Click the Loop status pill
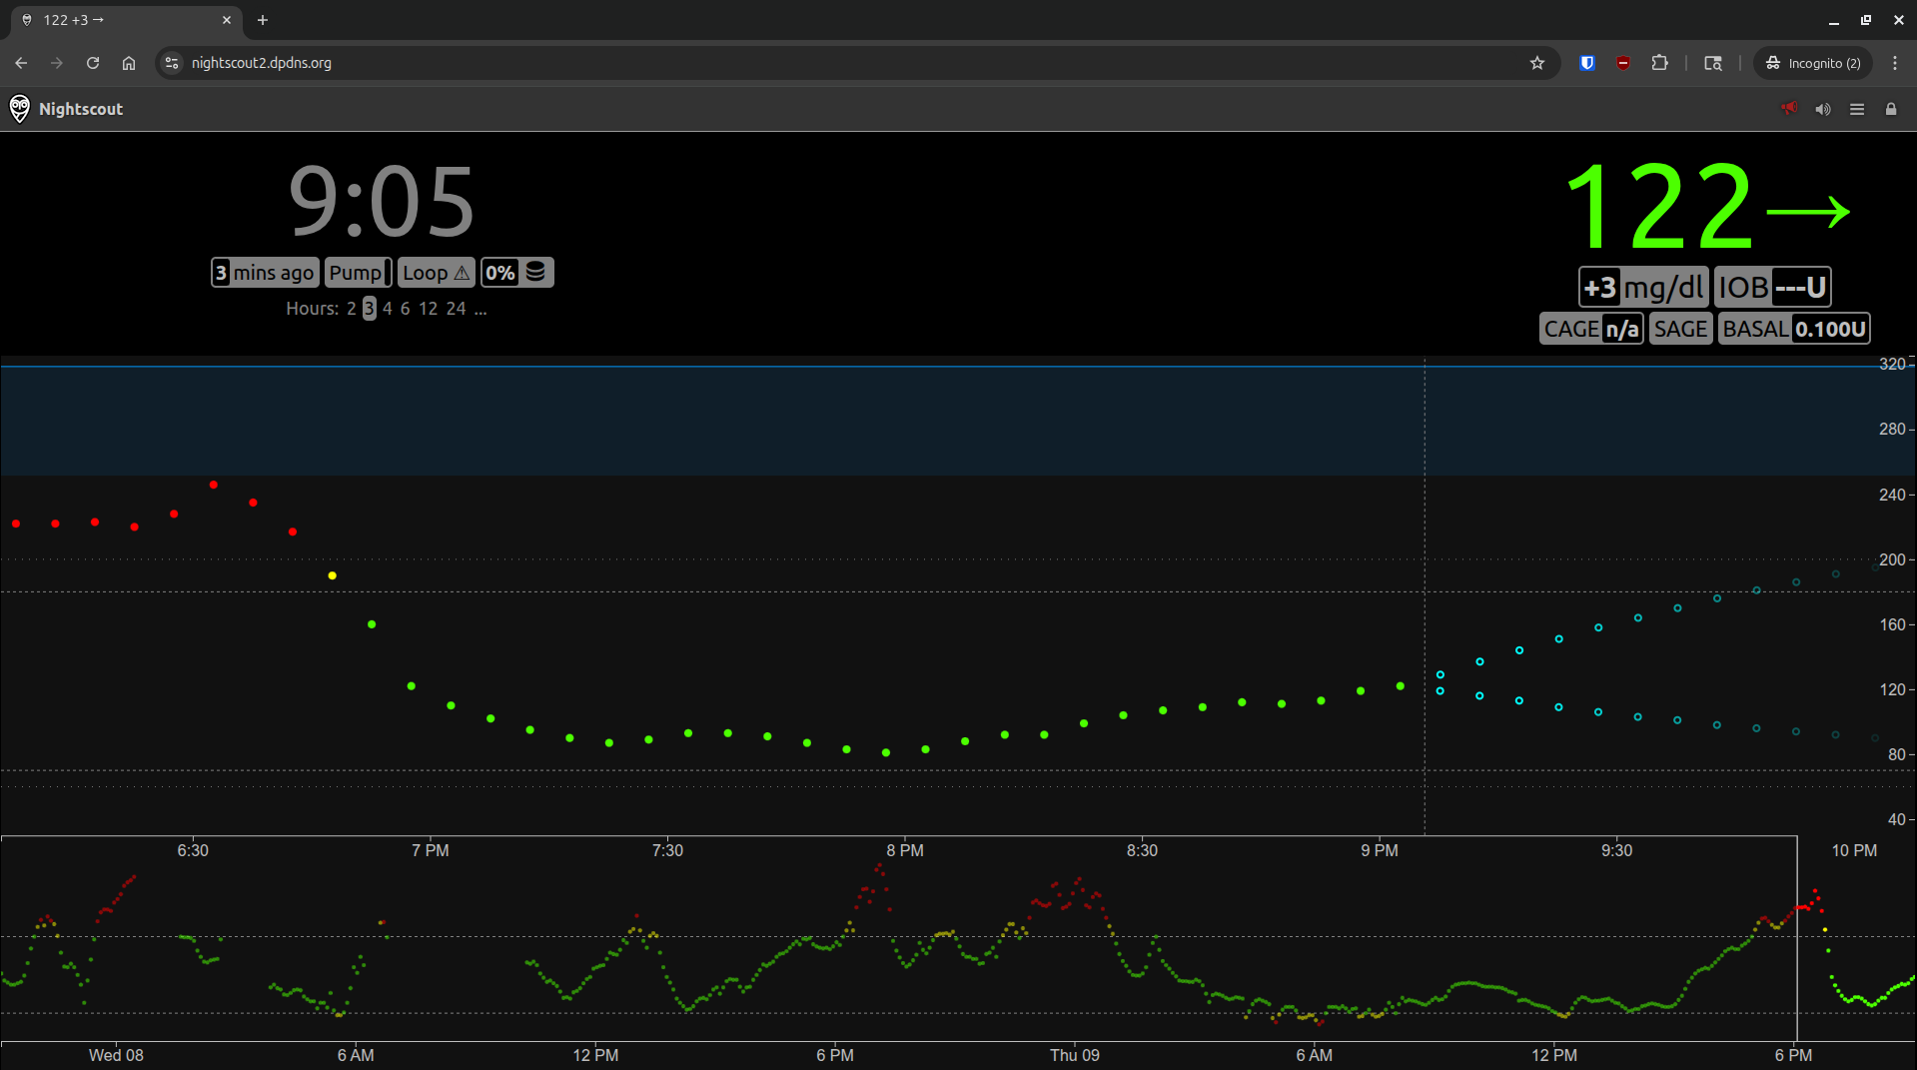The height and width of the screenshot is (1070, 1917). click(x=437, y=273)
